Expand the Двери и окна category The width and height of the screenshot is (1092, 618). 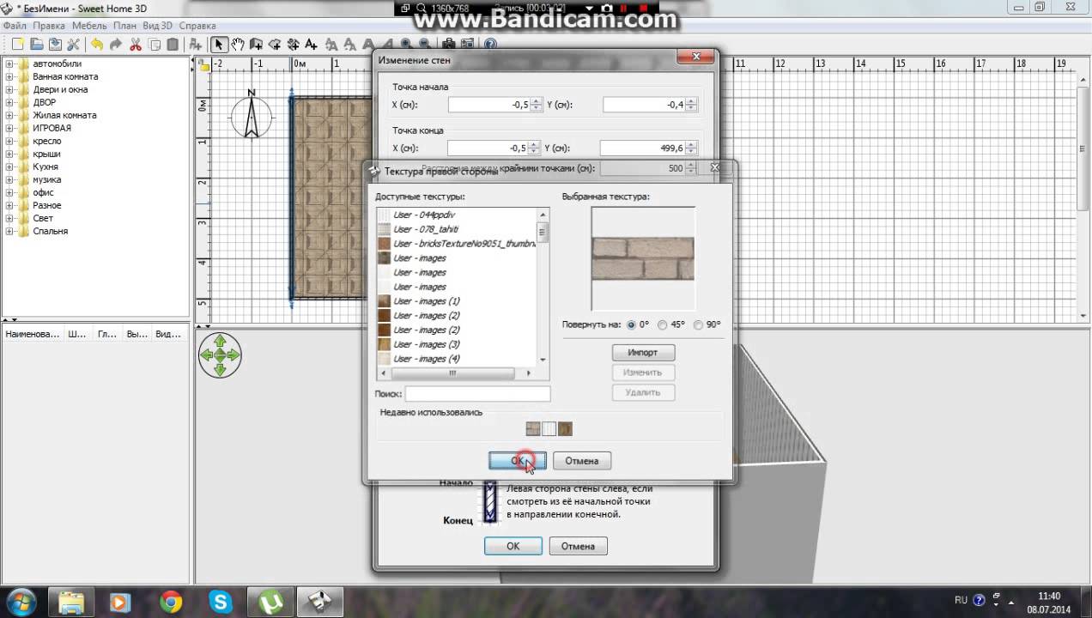coord(9,89)
